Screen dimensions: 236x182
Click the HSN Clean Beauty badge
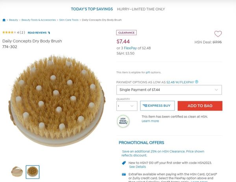pyautogui.click(x=123, y=121)
